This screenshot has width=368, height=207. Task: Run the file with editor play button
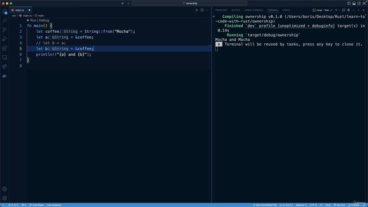click(197, 10)
